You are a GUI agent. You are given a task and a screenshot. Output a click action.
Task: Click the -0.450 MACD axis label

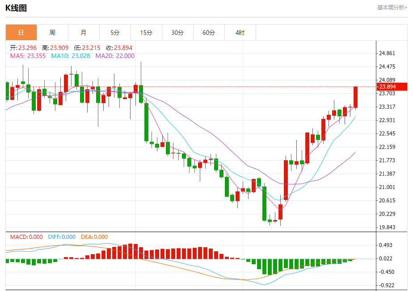coord(386,272)
